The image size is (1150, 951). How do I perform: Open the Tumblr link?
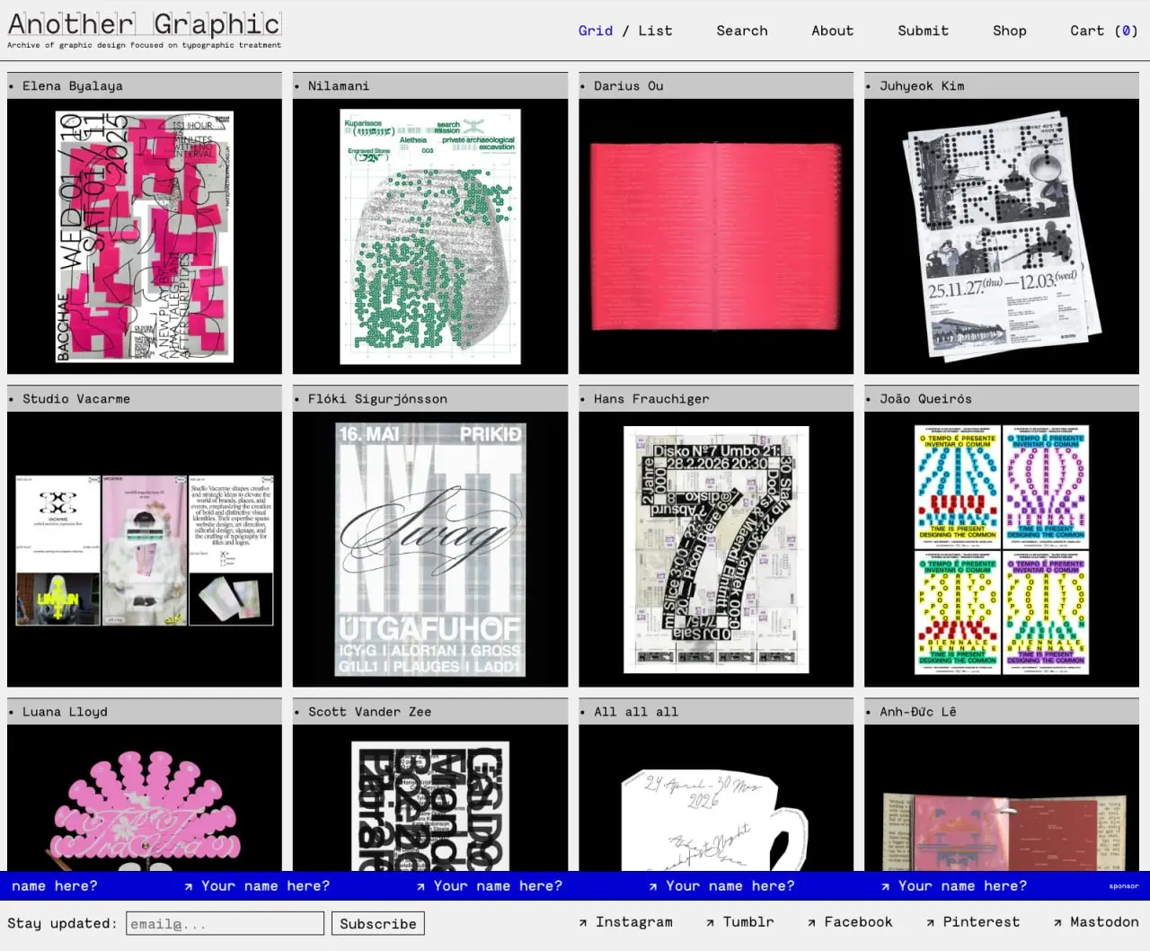[739, 922]
